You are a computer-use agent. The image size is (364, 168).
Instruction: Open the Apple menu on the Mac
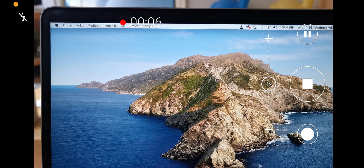point(57,25)
